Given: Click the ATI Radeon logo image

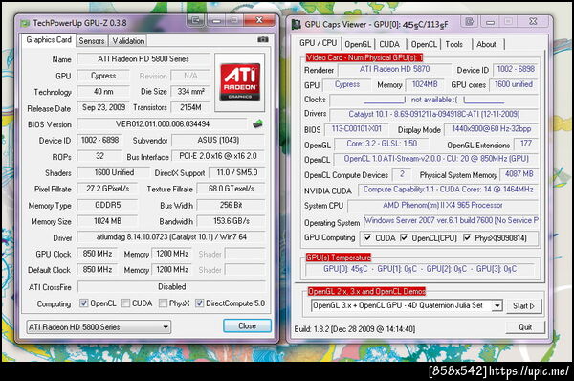Looking at the screenshot, I should (x=240, y=82).
